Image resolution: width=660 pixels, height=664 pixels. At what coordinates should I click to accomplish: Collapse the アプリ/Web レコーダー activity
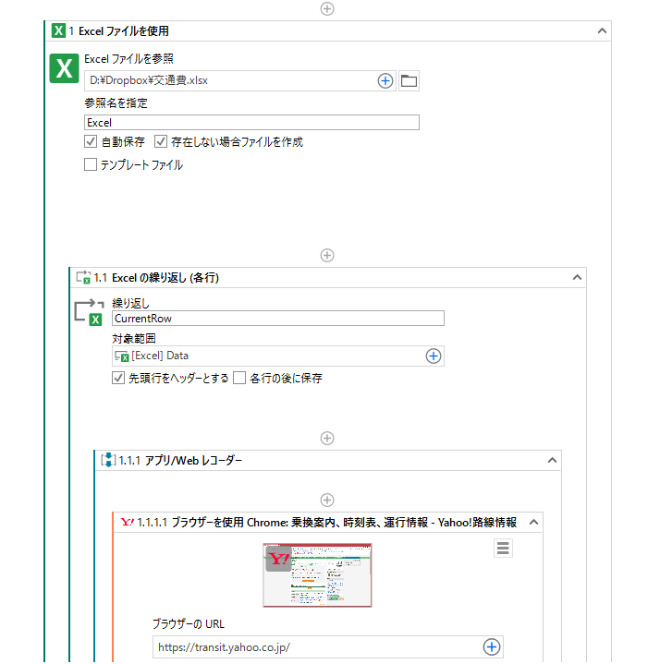[552, 460]
